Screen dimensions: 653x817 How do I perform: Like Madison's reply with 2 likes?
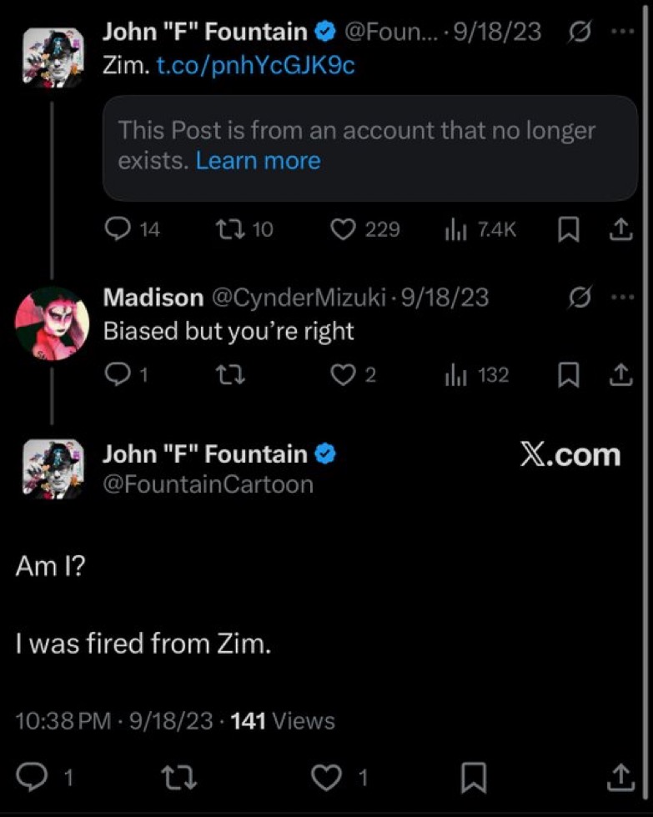click(354, 374)
